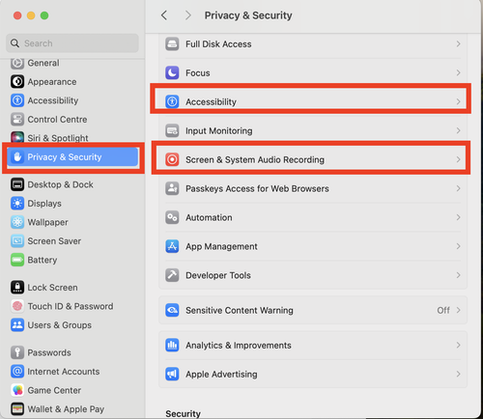
Task: Click the Automation gears icon
Action: point(172,217)
